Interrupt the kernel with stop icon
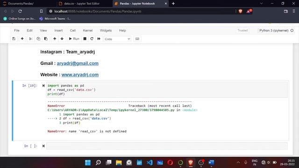The height and width of the screenshot is (168, 299). tap(85, 39)
